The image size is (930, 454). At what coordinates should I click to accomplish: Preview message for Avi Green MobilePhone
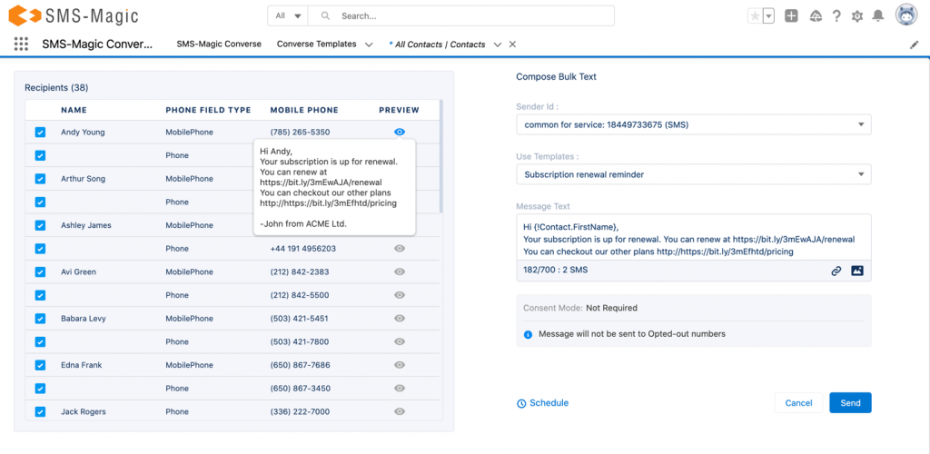[x=400, y=272]
